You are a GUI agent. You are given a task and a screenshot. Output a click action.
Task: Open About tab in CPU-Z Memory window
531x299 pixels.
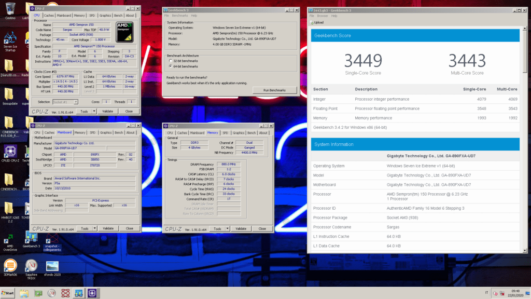click(263, 133)
